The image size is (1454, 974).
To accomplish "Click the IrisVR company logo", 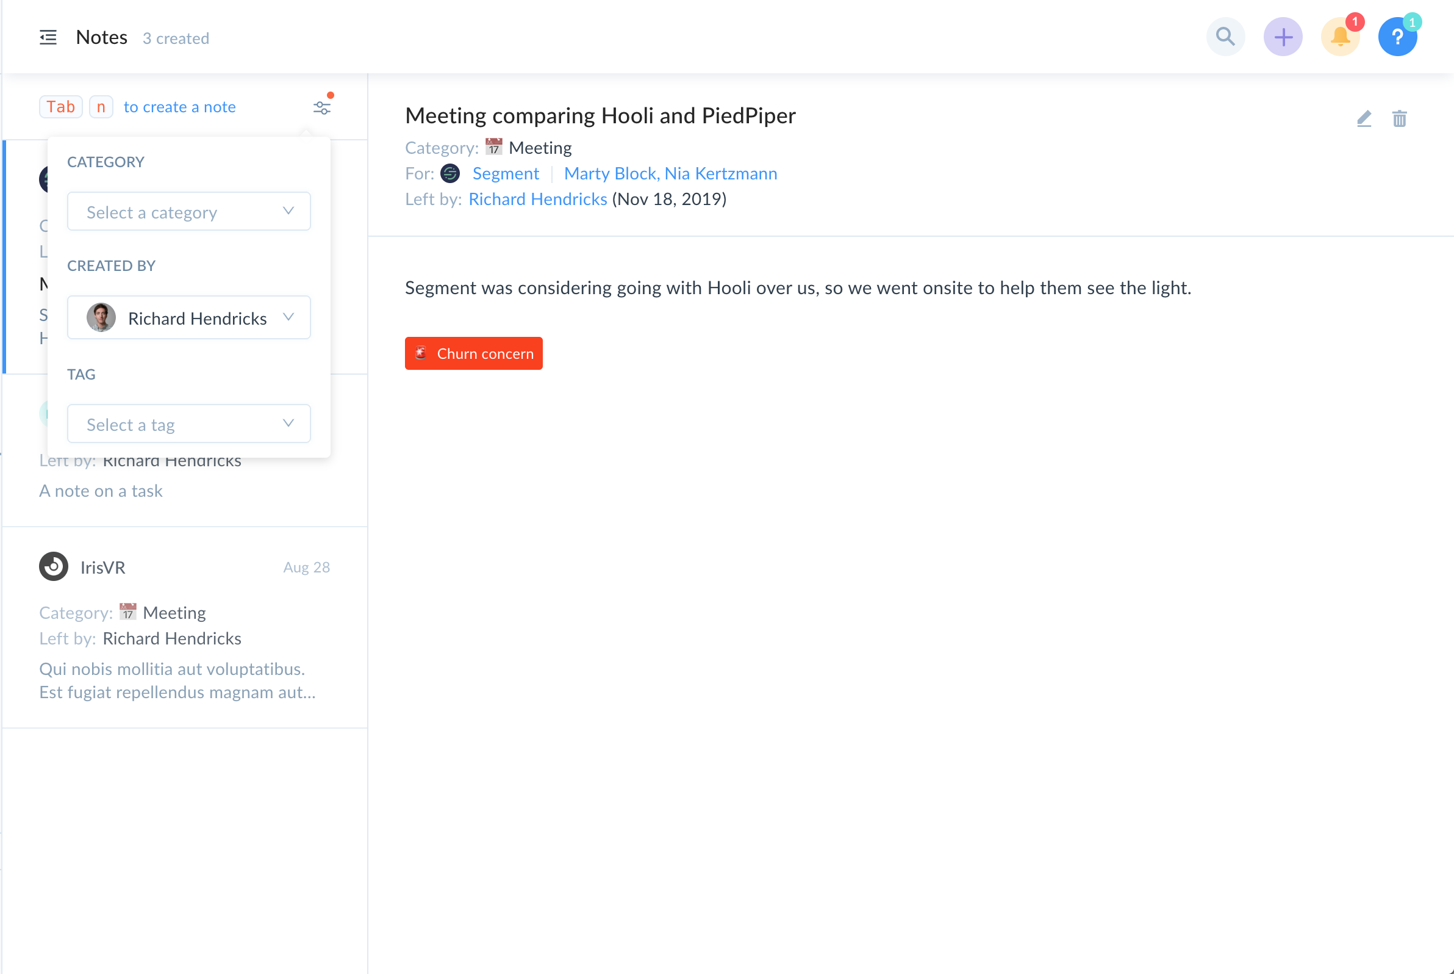I will click(x=54, y=566).
